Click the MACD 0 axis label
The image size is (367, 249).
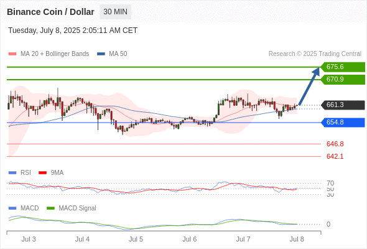tap(328, 224)
